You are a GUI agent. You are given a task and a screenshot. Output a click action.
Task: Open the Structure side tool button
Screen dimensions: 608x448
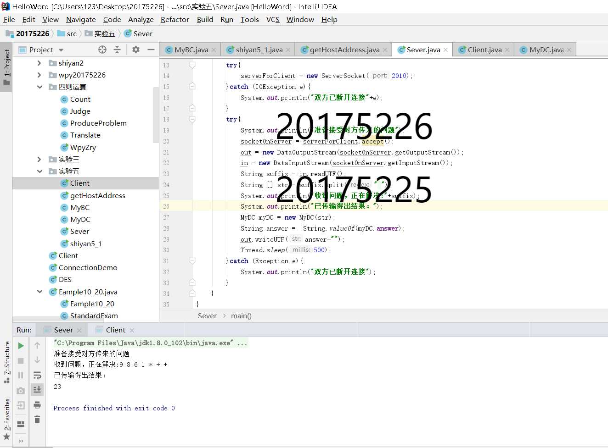pos(6,362)
